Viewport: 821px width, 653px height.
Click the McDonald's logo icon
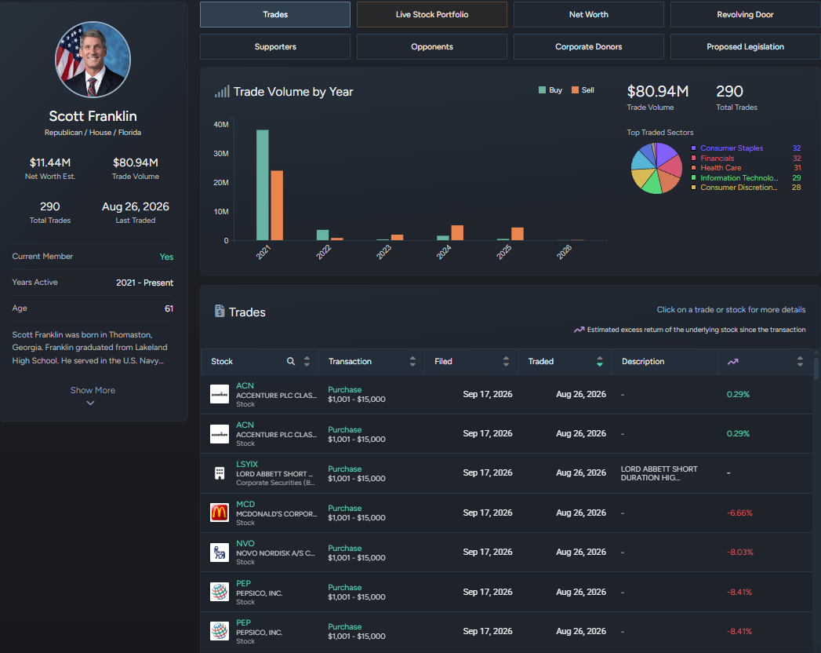[220, 513]
